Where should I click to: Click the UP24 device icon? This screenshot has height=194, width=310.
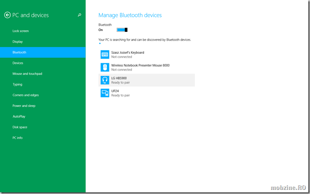pos(105,93)
